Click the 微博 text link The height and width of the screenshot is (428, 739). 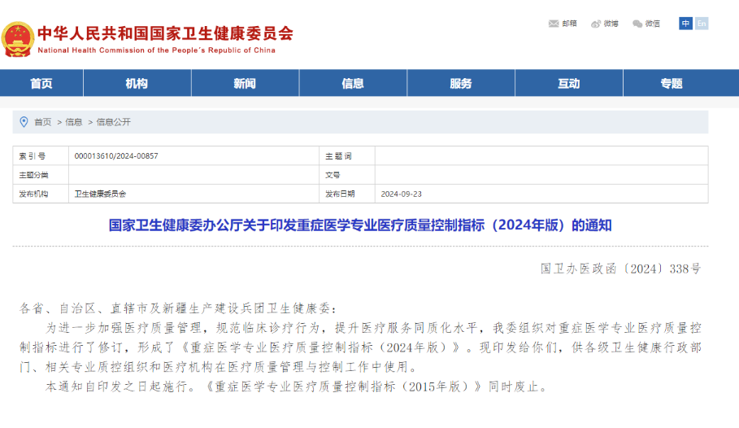(611, 24)
